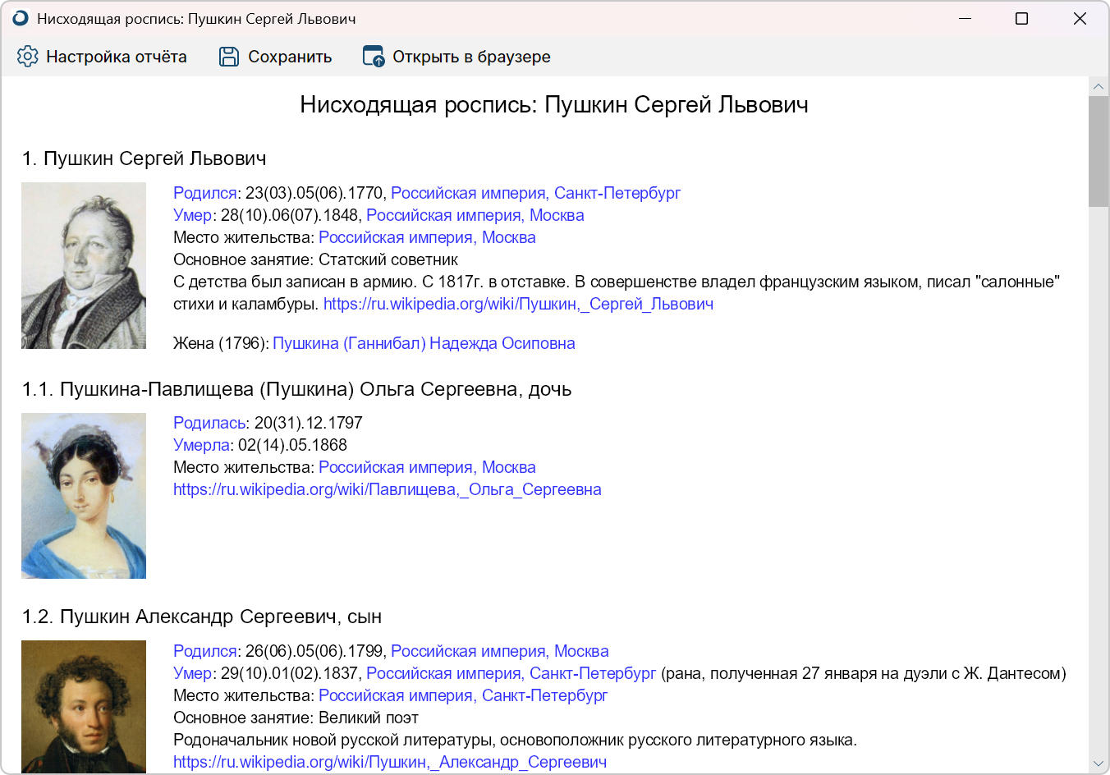Click text Основное занятие: Великий поэт

tap(296, 718)
